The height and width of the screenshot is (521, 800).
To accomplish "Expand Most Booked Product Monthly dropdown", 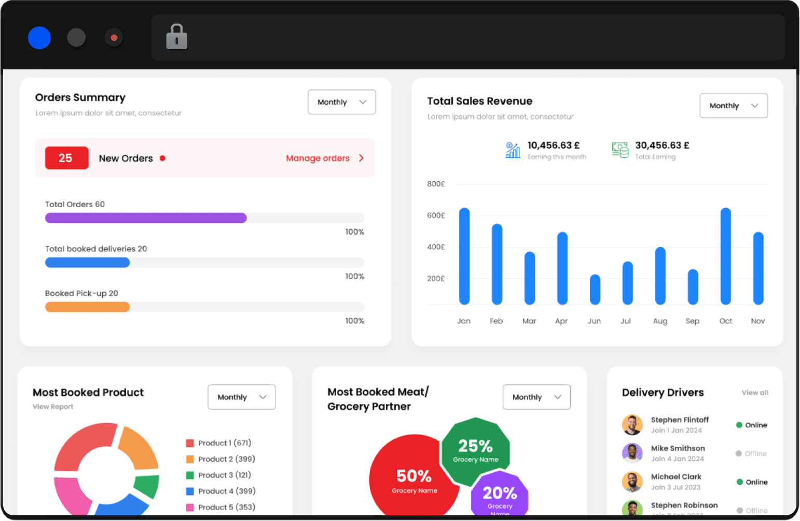I will pos(241,397).
